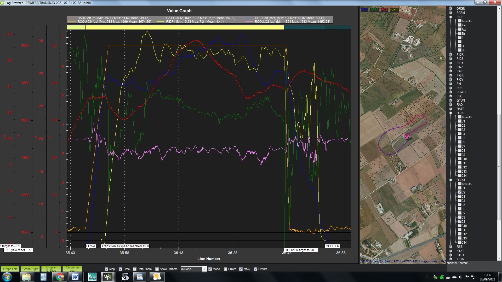The width and height of the screenshot is (502, 282).
Task: Select the GPSB map track label
Action: [394, 10]
